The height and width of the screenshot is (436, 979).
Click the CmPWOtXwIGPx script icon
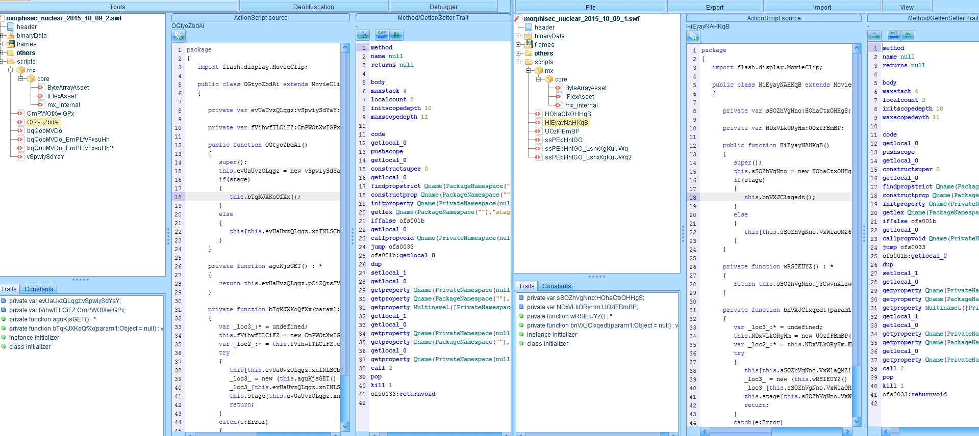pos(20,113)
